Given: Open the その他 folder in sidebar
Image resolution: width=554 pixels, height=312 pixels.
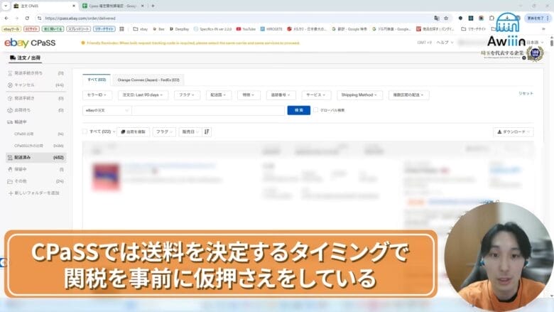Looking at the screenshot, I should (36, 181).
